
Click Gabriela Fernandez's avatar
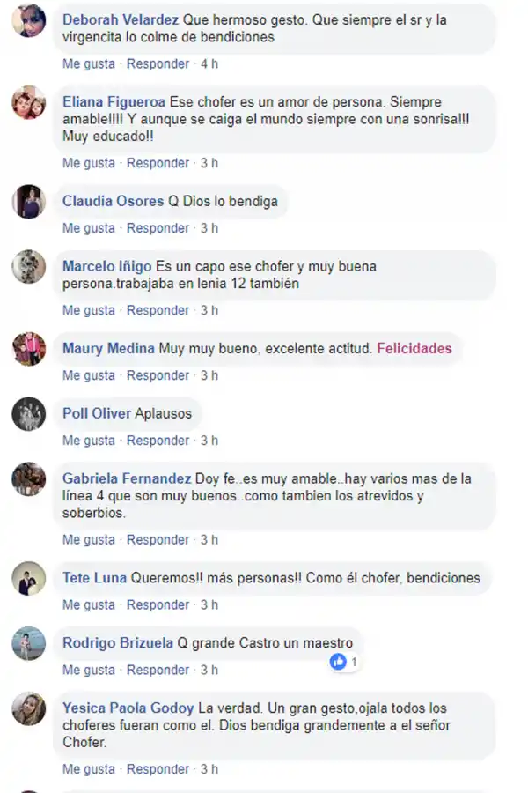click(29, 479)
